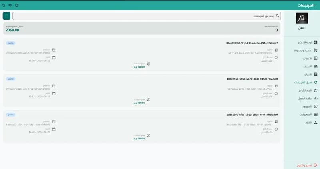Click invoice icon in card ed2929f0
The height and width of the screenshot is (169, 320).
click(x=276, y=122)
